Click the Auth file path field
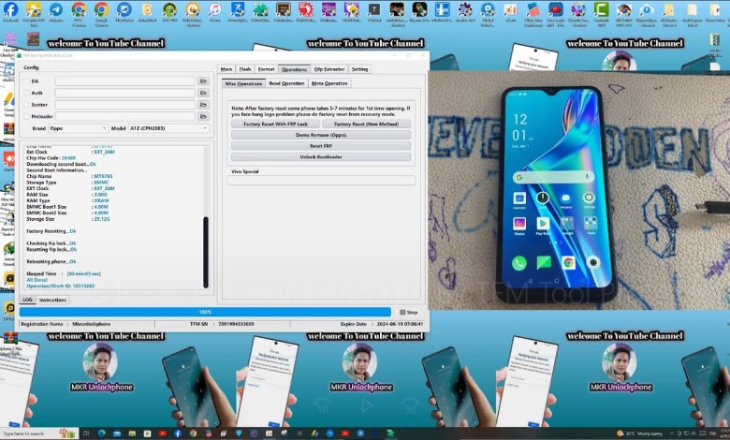This screenshot has height=440, width=730. [x=124, y=93]
